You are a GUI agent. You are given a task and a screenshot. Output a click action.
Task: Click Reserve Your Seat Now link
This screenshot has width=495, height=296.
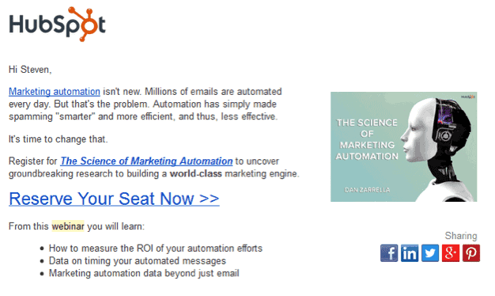coord(114,199)
